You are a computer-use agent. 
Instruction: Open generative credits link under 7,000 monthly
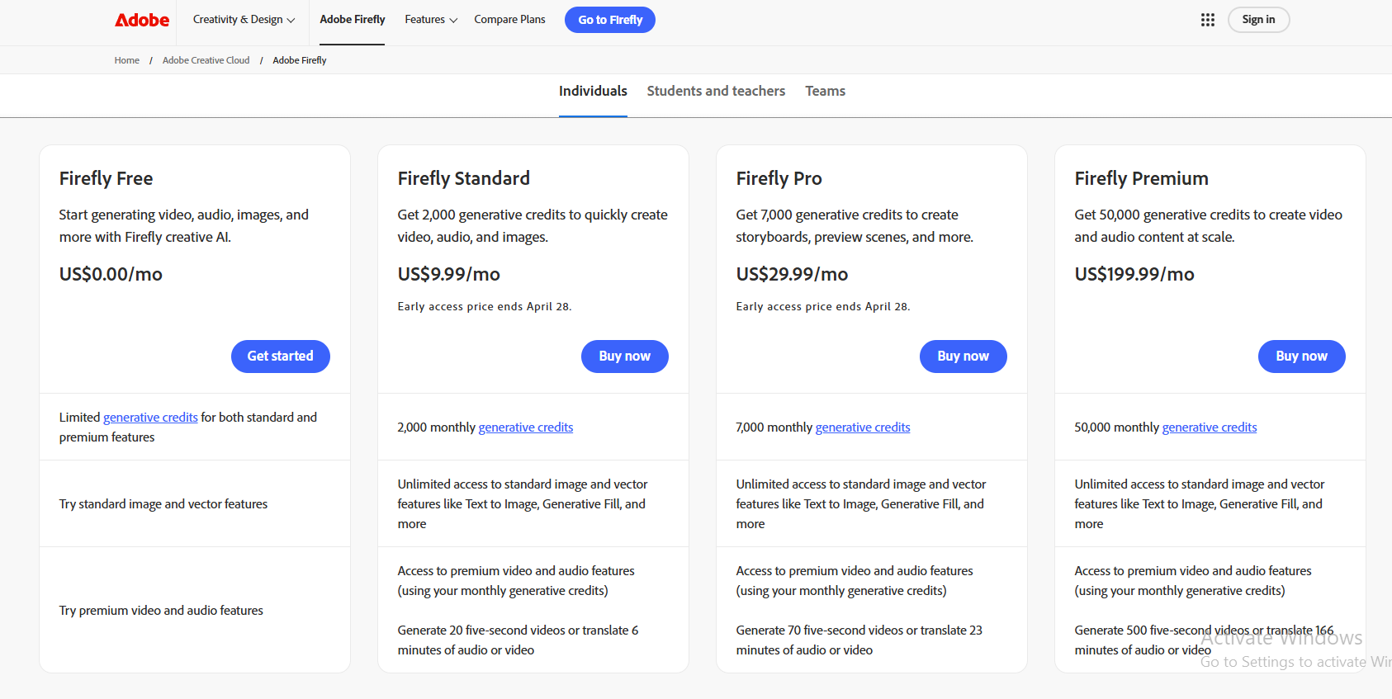point(863,427)
